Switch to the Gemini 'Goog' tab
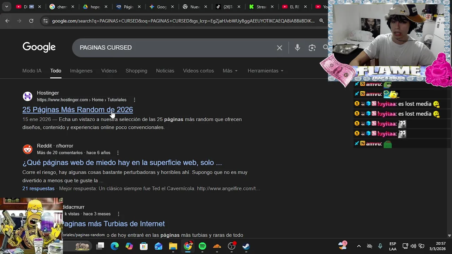452x254 pixels. (161, 7)
